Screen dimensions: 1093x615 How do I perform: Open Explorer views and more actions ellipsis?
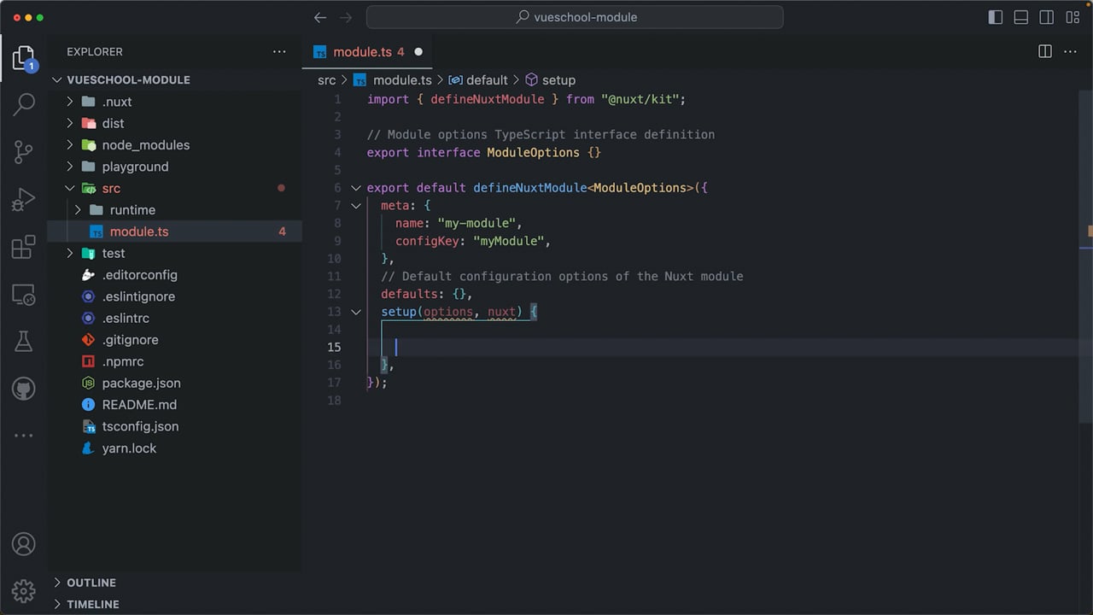click(x=279, y=52)
